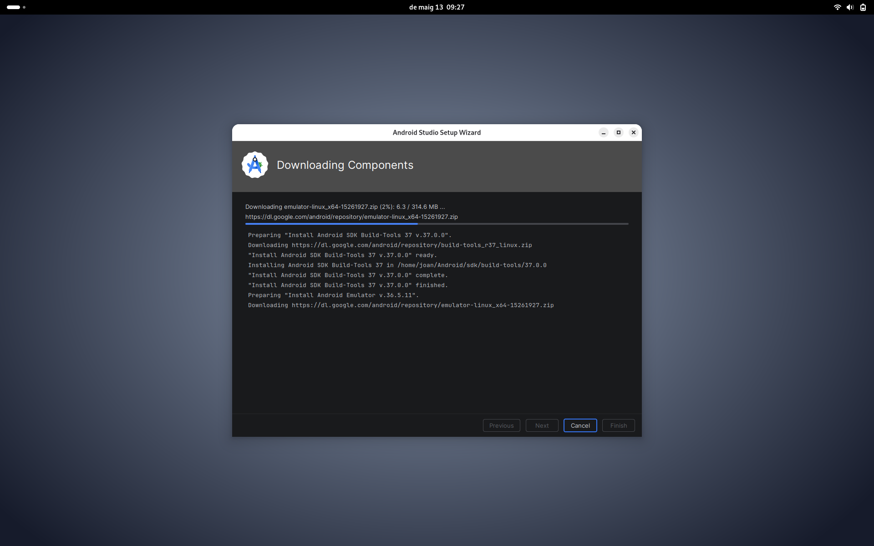874x546 pixels.
Task: Click the Android Studio Setup Wizard title
Action: click(437, 132)
